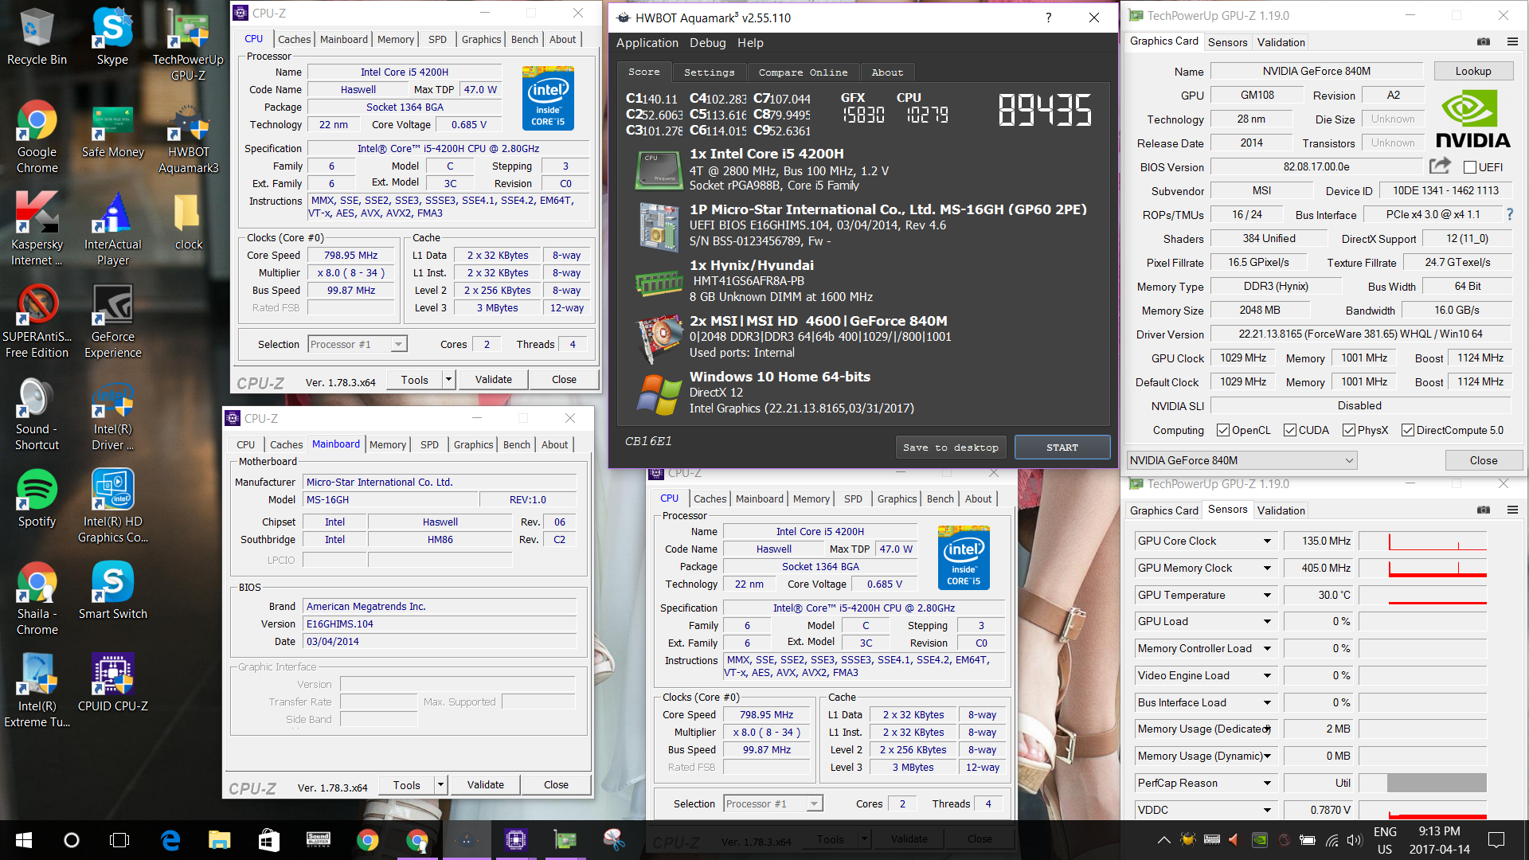Open the Memory tab in Mainboard CPU-Z
Viewport: 1529px width, 860px height.
[388, 444]
